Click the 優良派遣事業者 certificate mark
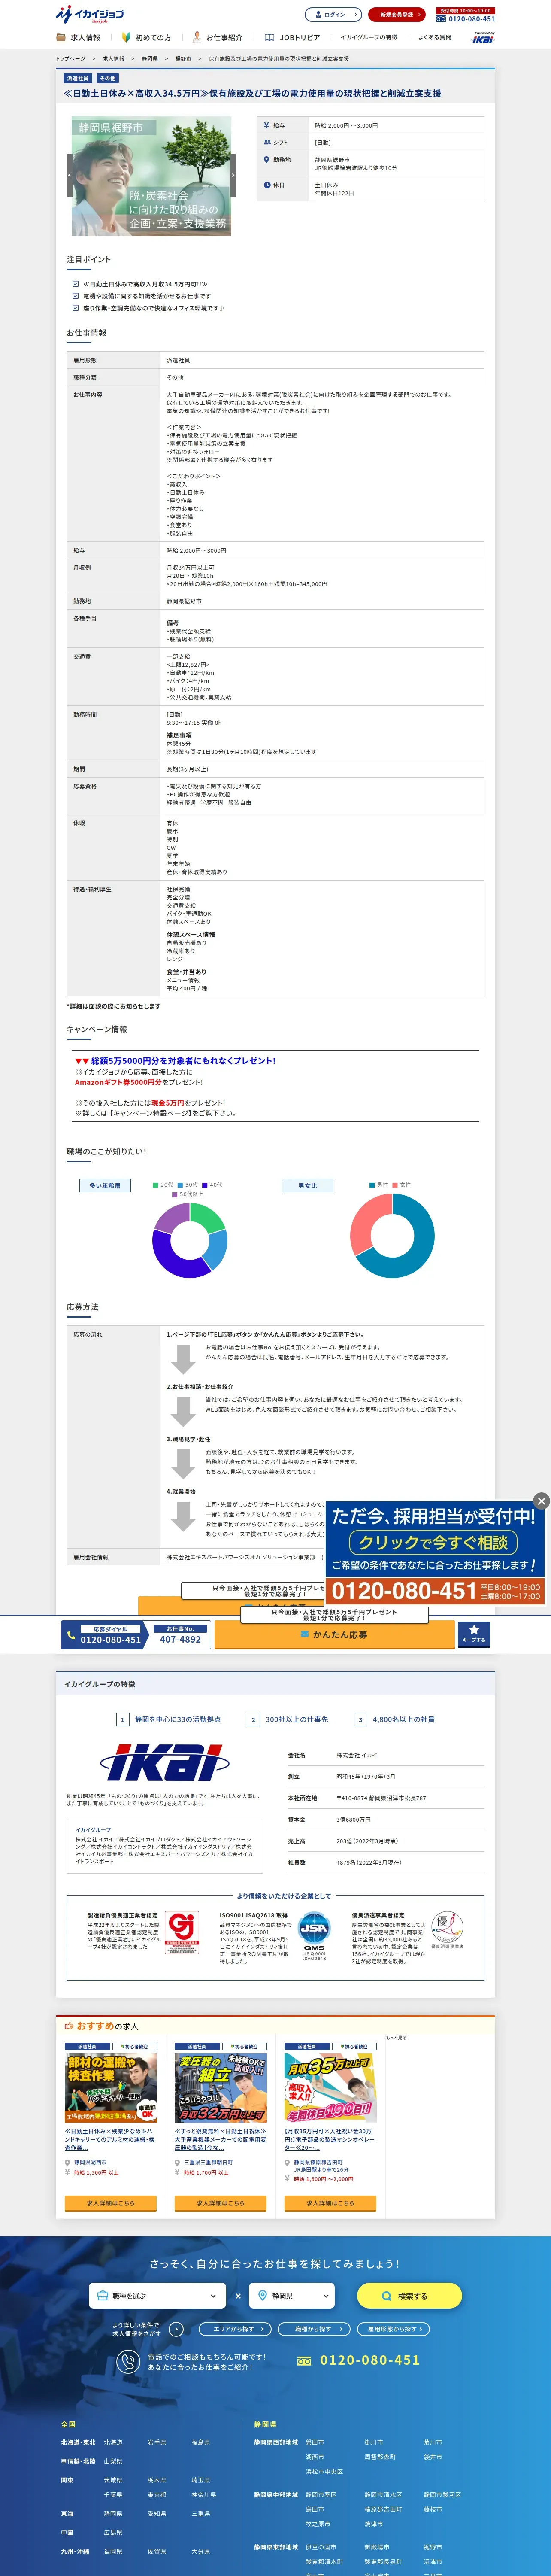Screen dimensions: 551x2576 (x=447, y=1929)
